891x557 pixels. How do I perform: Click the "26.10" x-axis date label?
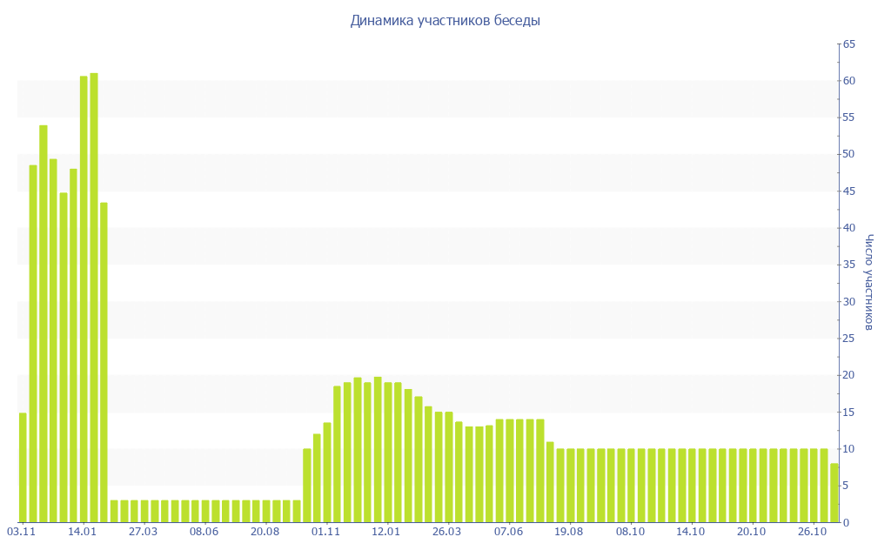pos(812,532)
